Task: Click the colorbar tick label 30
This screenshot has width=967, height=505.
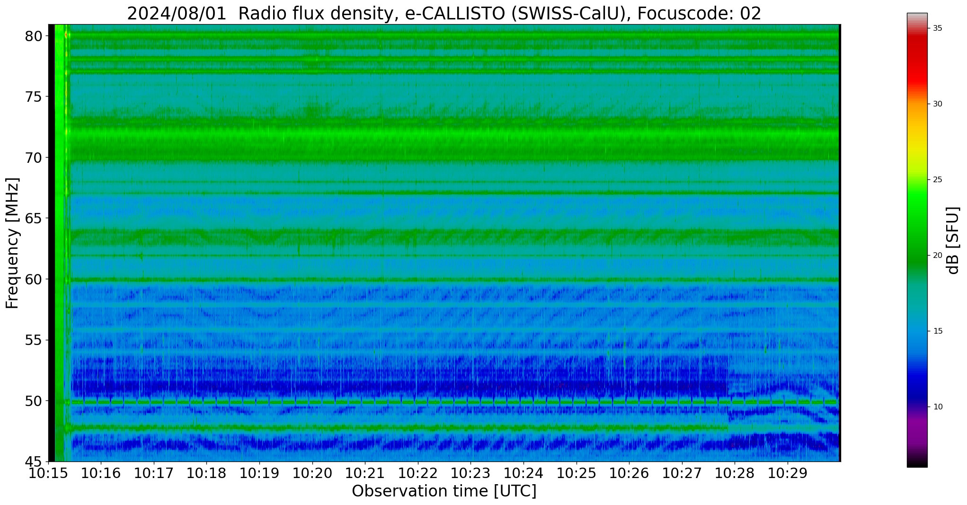Action: point(938,104)
